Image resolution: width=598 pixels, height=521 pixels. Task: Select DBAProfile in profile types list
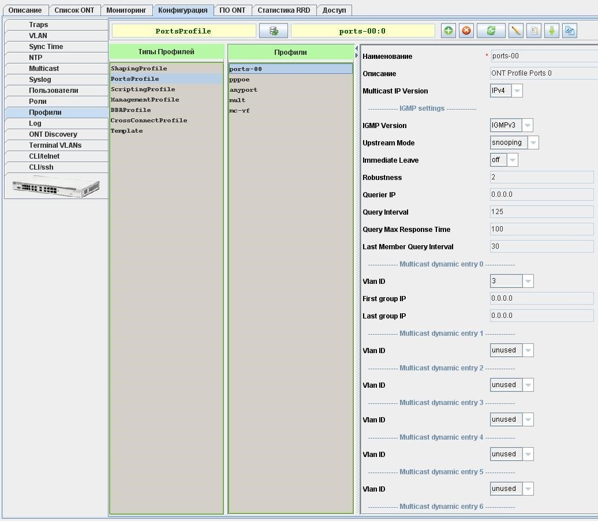coord(131,110)
